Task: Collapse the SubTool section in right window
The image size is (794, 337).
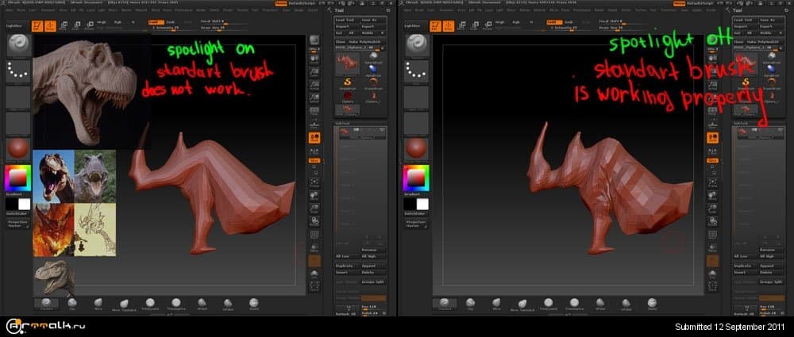Action: click(x=739, y=123)
